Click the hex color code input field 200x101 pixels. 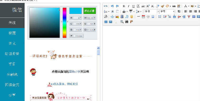point(77,36)
